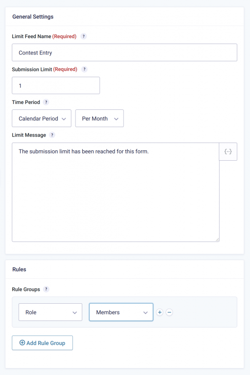250x375 pixels.
Task: Open the Calendar Period dropdown
Action: [42, 118]
